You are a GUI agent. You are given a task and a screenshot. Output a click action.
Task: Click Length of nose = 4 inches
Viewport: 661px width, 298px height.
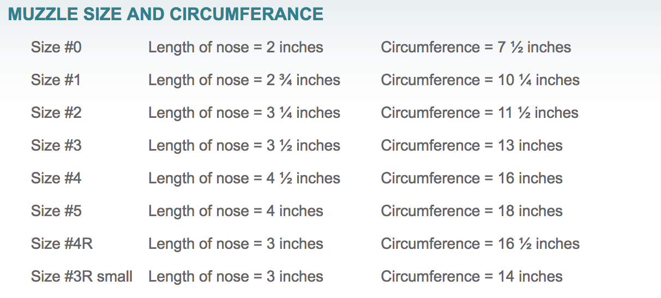point(236,211)
